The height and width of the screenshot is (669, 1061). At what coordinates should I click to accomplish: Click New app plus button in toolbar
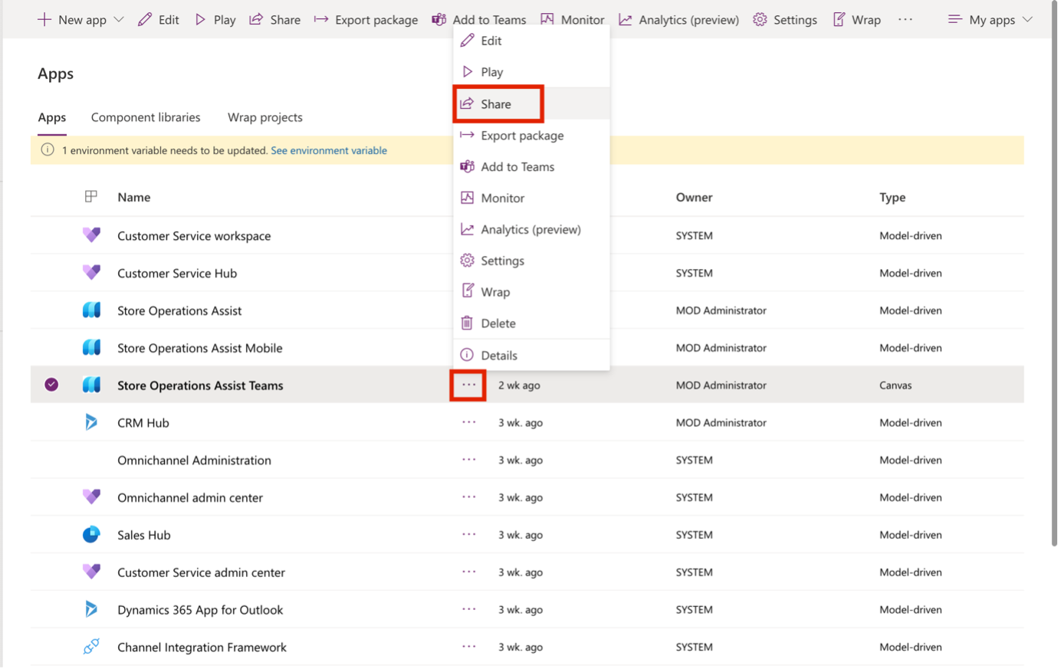click(44, 19)
